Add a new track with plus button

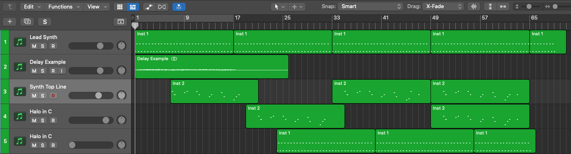tap(10, 22)
